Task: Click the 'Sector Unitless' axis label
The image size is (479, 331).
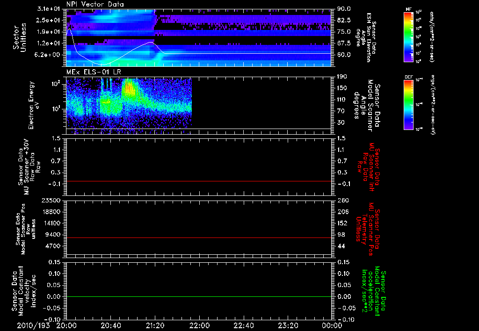Action: point(20,37)
